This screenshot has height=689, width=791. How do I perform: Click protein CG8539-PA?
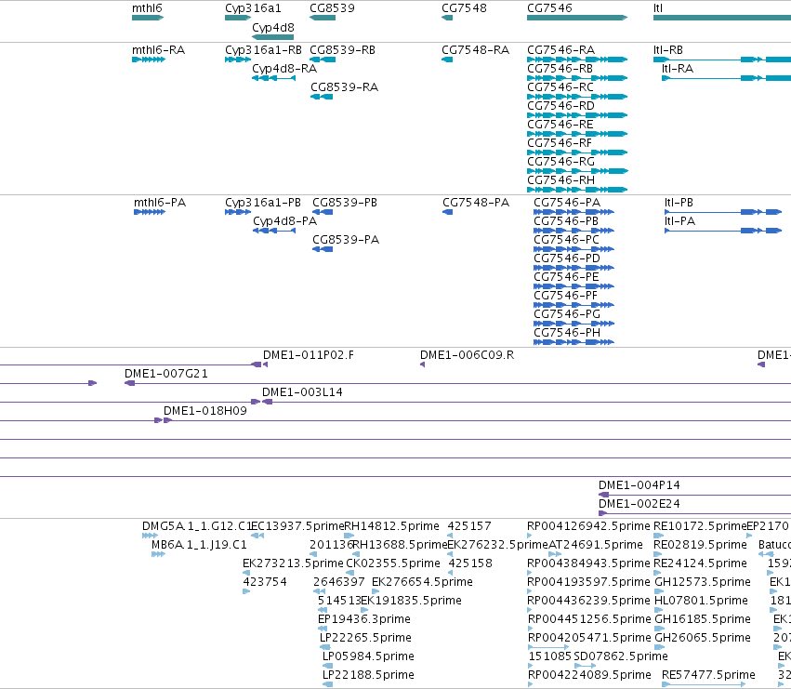click(323, 249)
